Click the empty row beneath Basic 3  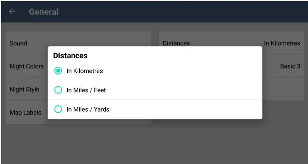tap(282, 90)
